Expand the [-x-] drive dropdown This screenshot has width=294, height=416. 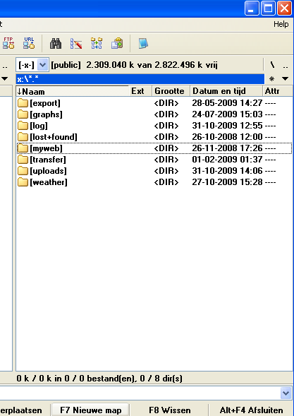point(42,65)
